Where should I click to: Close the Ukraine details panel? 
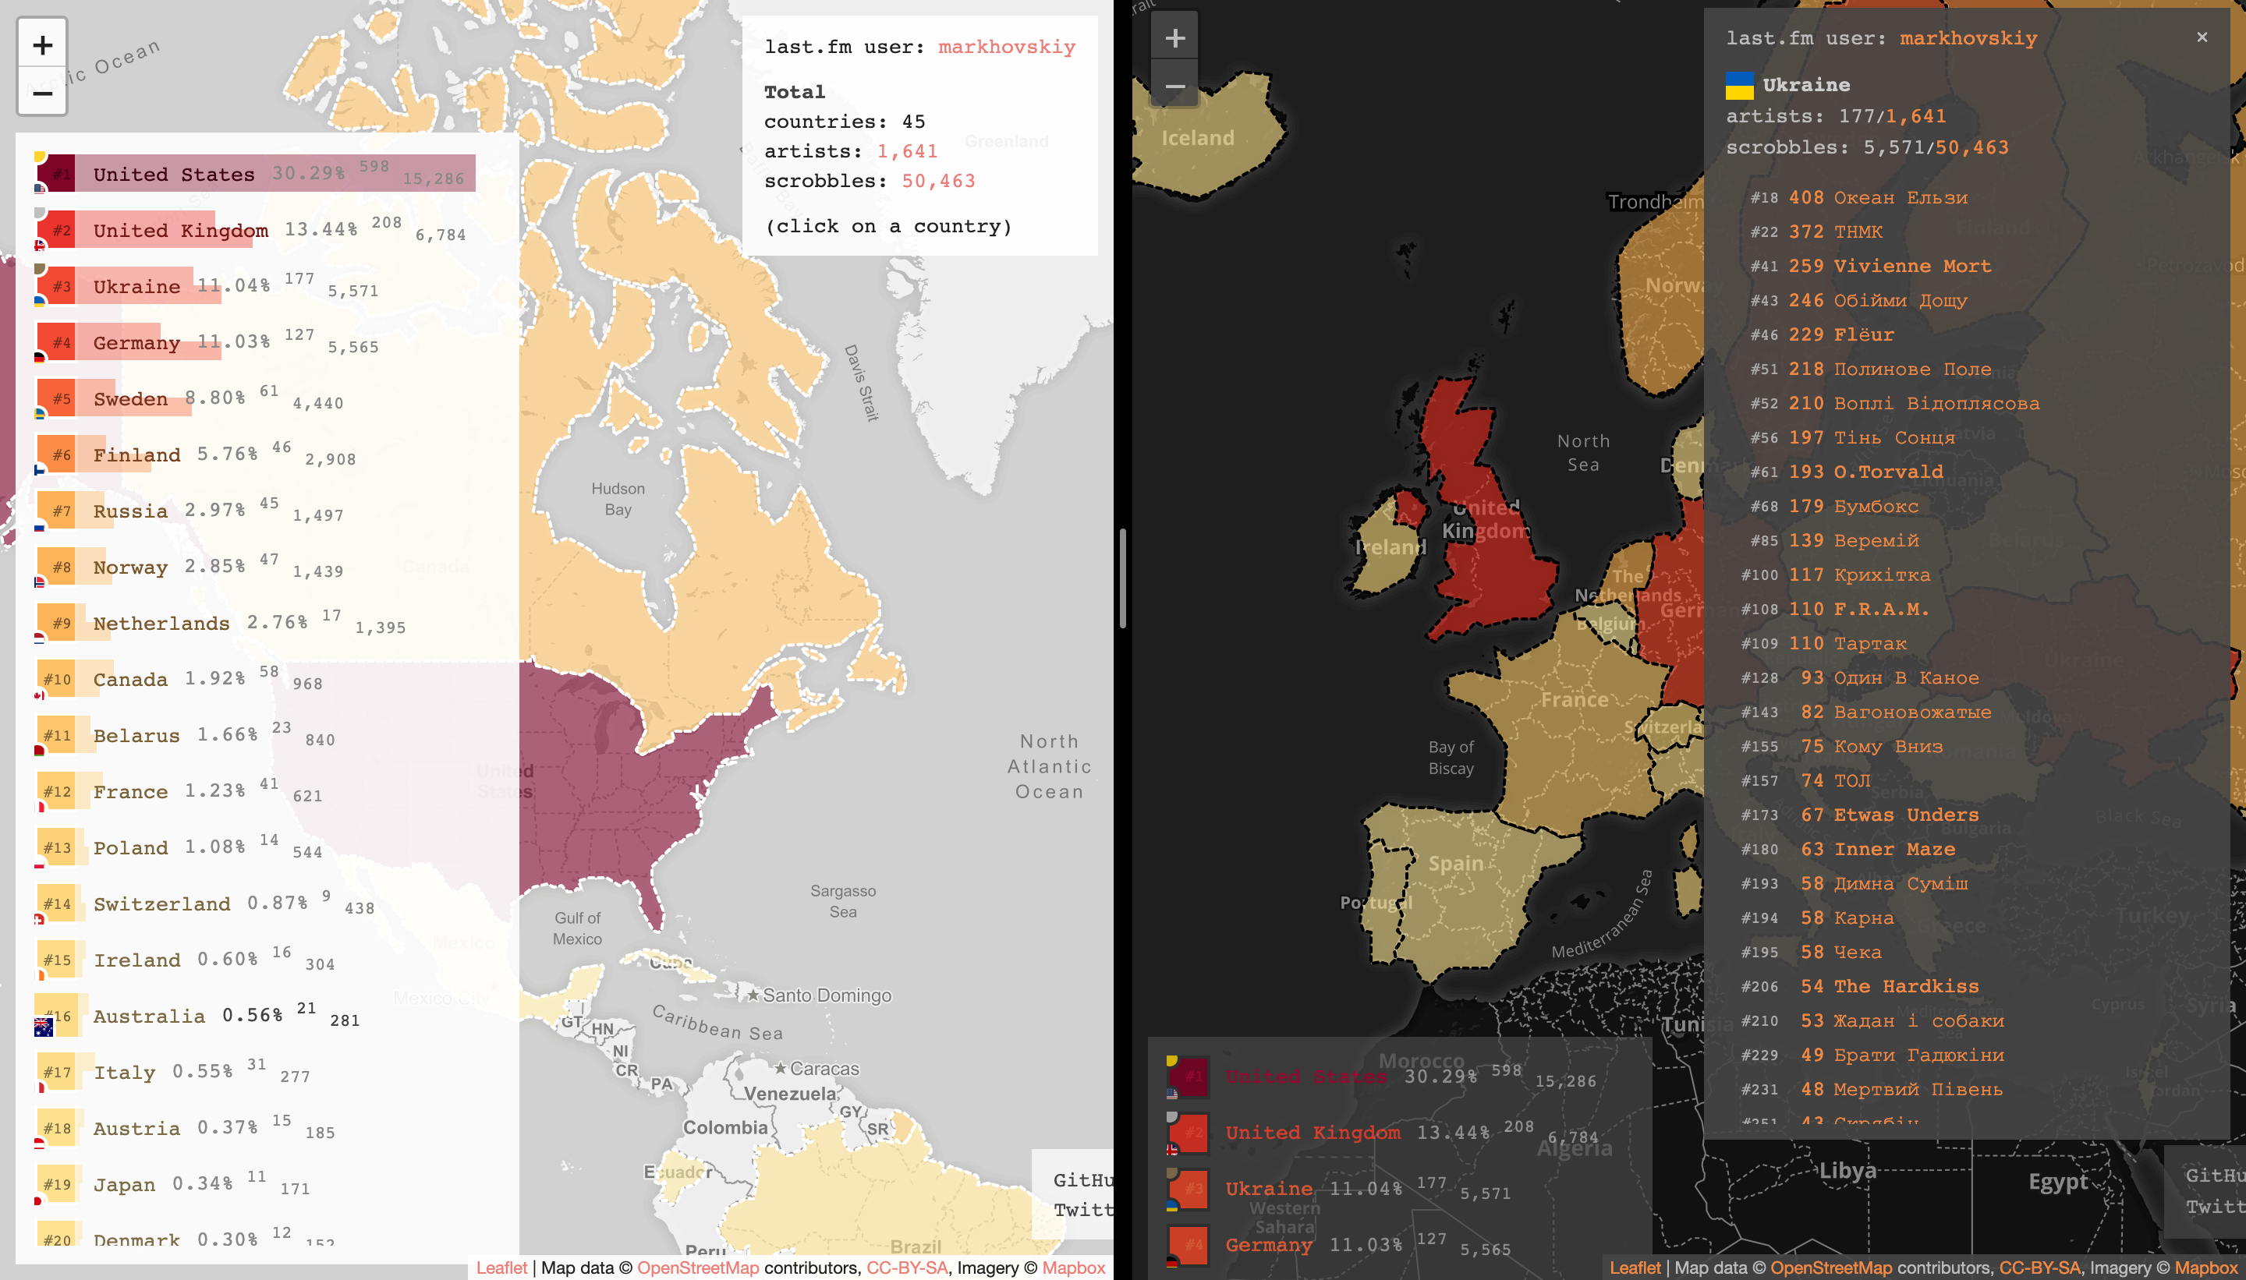(2202, 37)
